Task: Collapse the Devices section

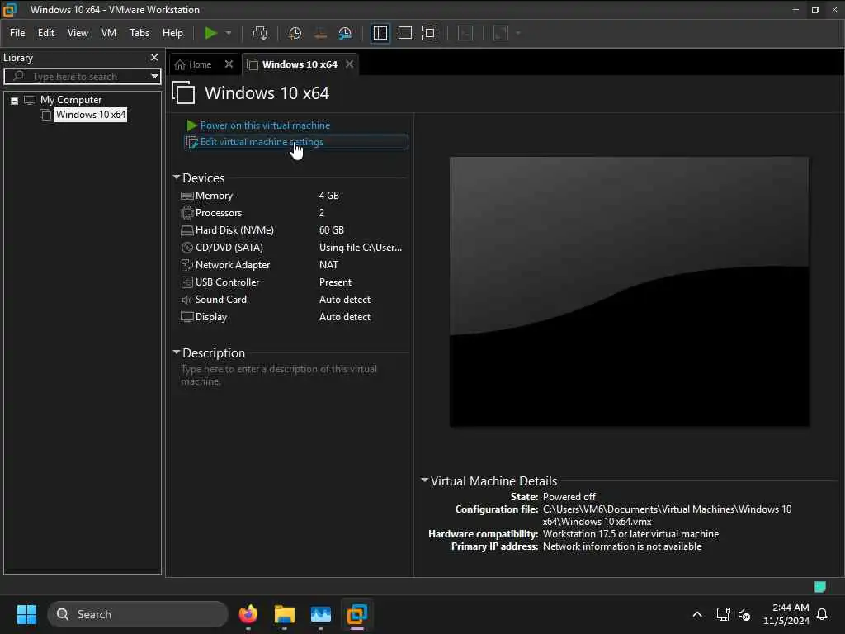Action: tap(177, 177)
